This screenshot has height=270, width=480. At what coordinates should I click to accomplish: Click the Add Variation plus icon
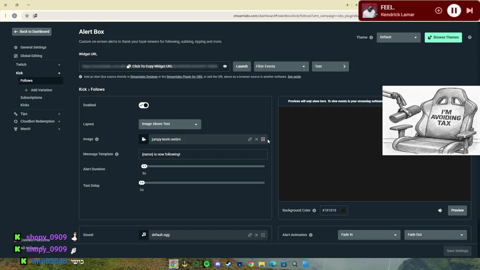26,90
